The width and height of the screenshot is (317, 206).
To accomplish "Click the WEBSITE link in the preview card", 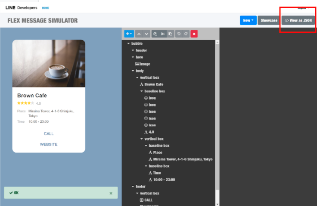I will tap(49, 144).
